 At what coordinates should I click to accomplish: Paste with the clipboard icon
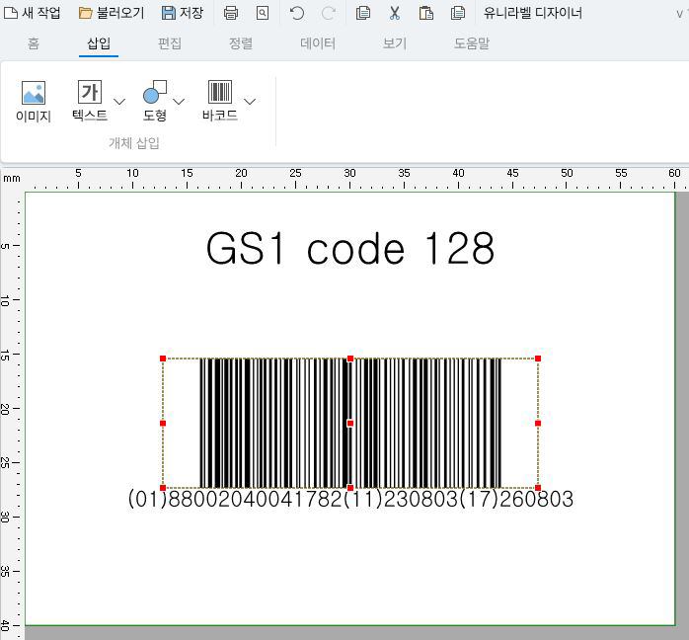coord(425,13)
